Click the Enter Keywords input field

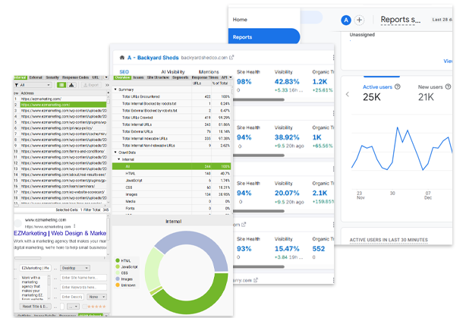83,287
